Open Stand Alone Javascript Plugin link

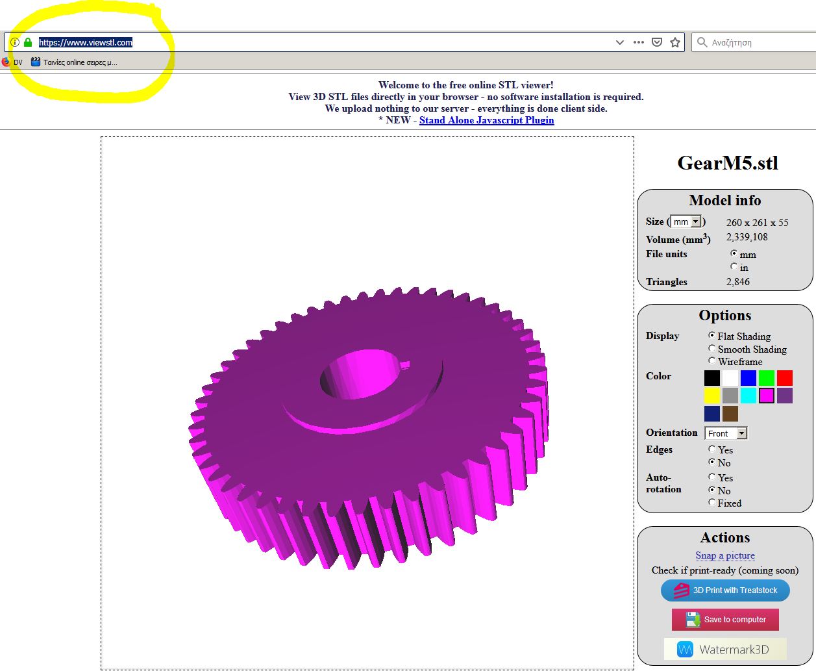pyautogui.click(x=486, y=120)
